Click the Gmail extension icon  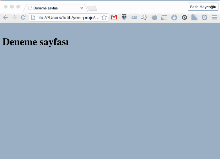pos(114,18)
